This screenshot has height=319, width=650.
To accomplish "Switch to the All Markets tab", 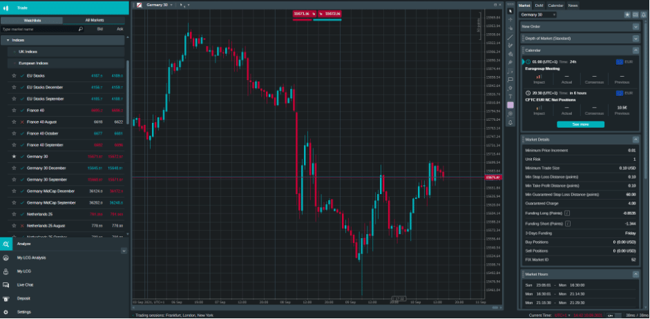I will (96, 20).
